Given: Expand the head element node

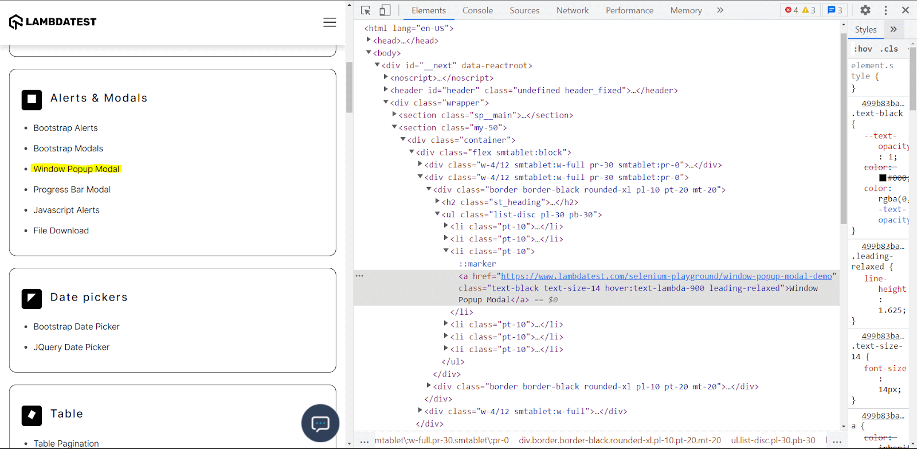Looking at the screenshot, I should [x=369, y=40].
